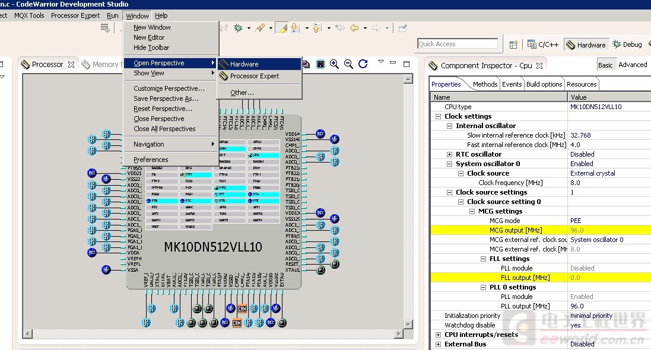The image size is (651, 350).
Task: Open the Properties tab
Action: pos(446,84)
